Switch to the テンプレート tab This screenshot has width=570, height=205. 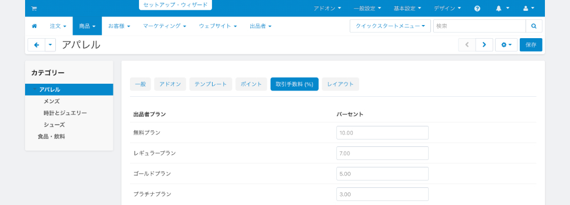(211, 84)
